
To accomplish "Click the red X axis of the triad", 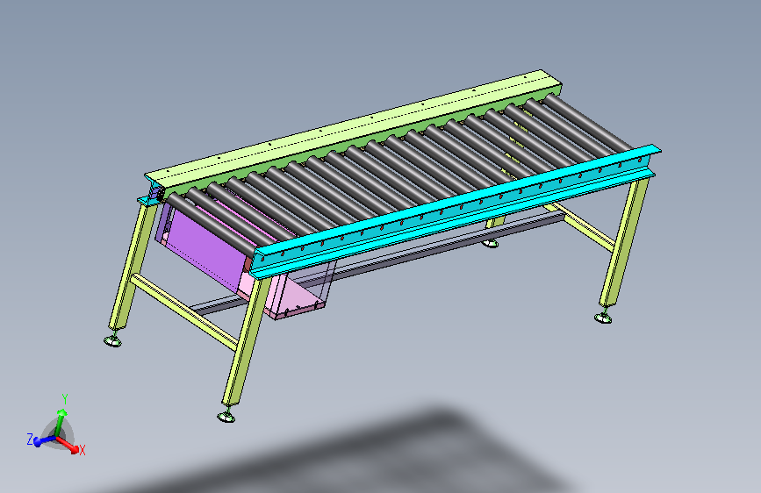I will click(68, 445).
